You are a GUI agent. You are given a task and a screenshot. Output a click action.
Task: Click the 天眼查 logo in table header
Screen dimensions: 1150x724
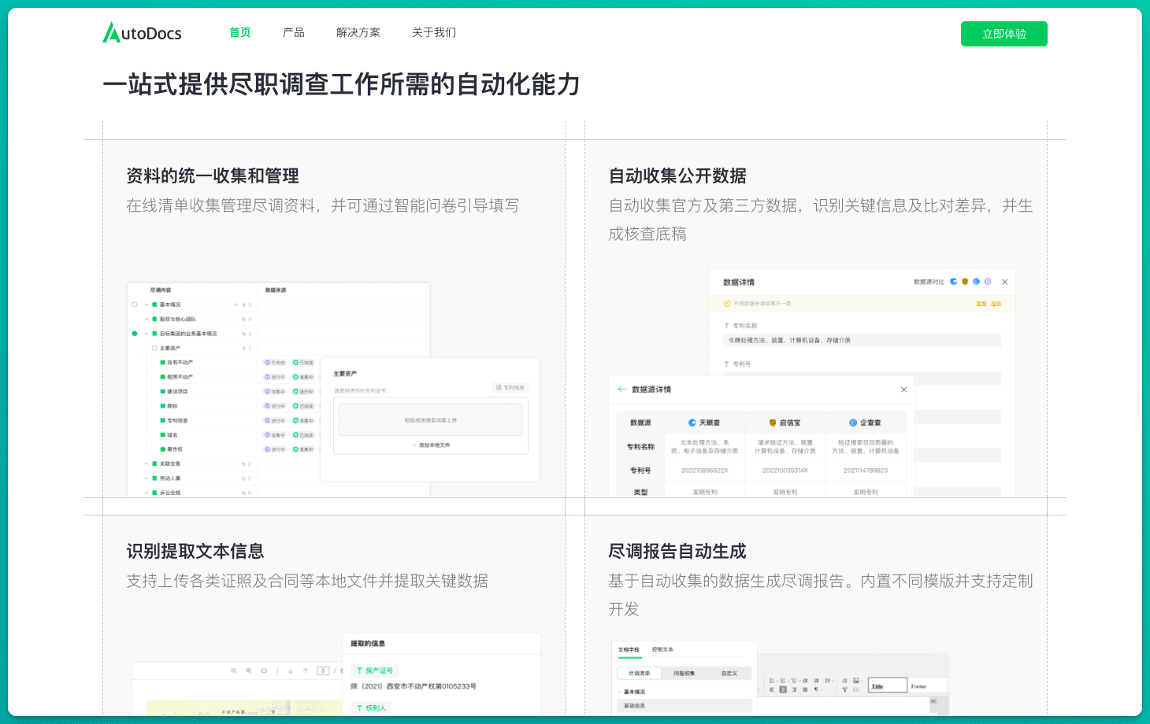point(692,423)
